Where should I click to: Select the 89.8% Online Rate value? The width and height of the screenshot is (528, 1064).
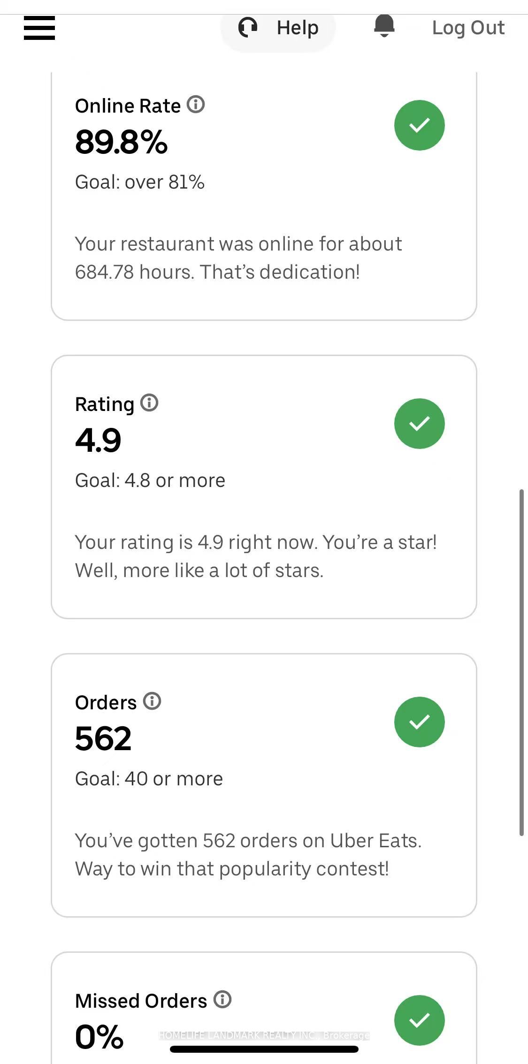tap(121, 142)
